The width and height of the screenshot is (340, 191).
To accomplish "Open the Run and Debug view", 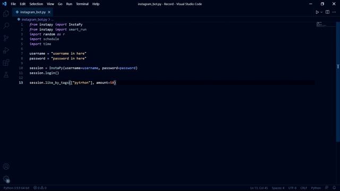I will click(6, 50).
